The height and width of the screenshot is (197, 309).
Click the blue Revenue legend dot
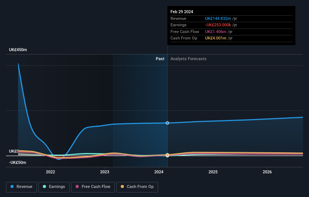point(12,186)
